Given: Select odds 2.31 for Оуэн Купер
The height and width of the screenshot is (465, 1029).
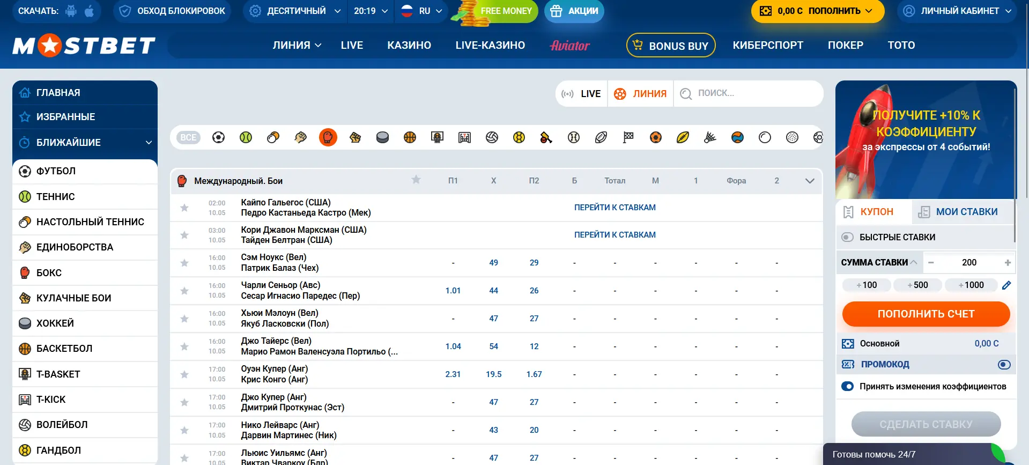Looking at the screenshot, I should pos(453,374).
